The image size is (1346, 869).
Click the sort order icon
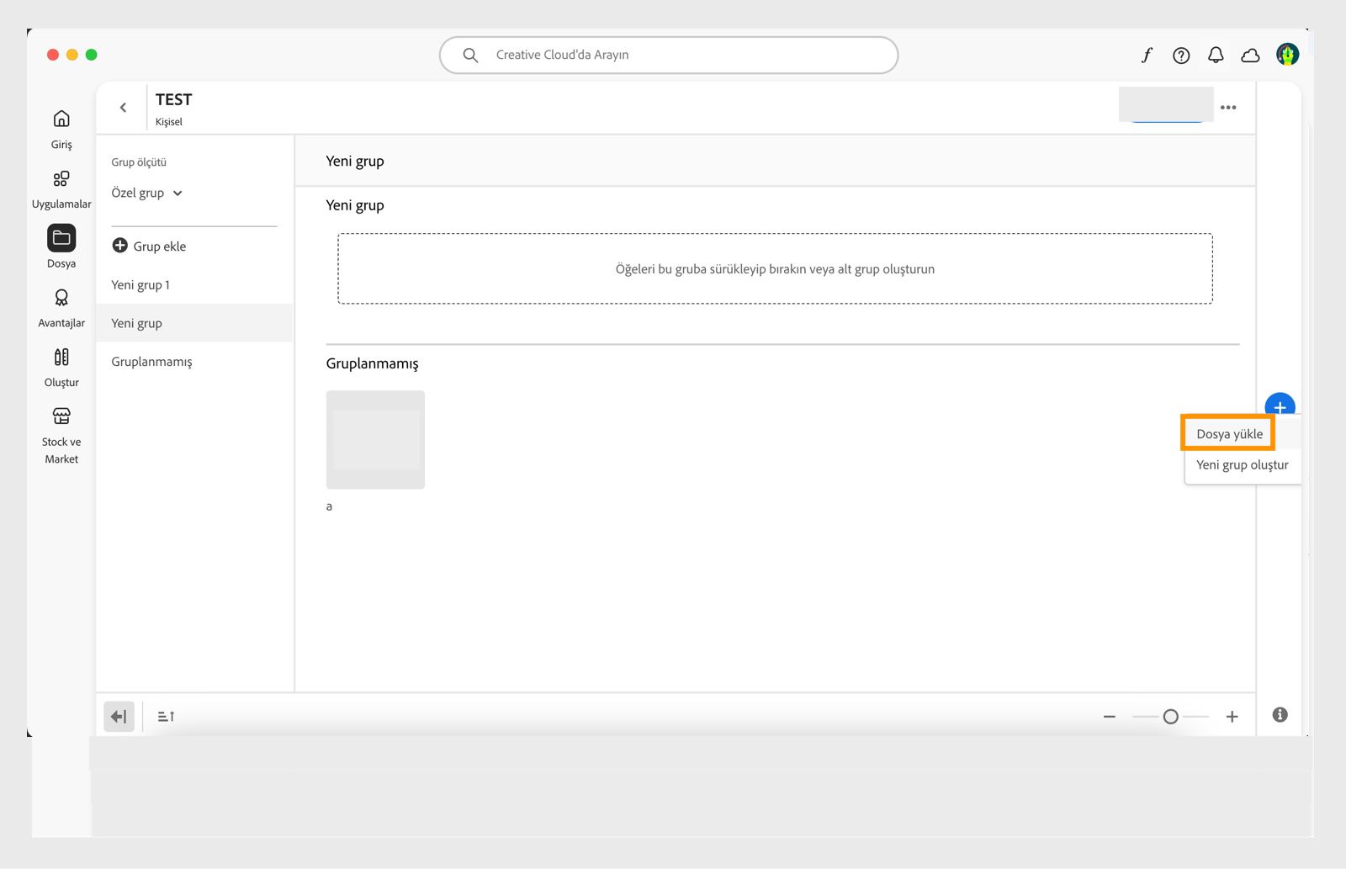point(166,717)
